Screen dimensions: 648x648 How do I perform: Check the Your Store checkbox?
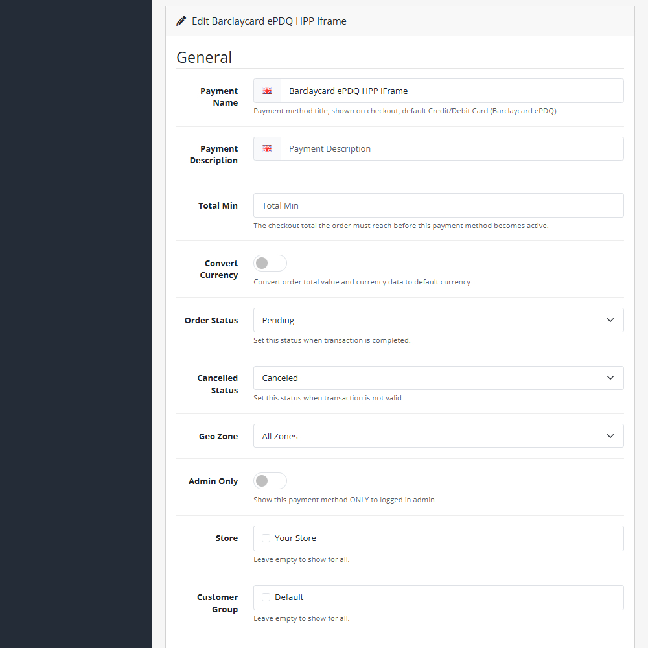pos(266,538)
